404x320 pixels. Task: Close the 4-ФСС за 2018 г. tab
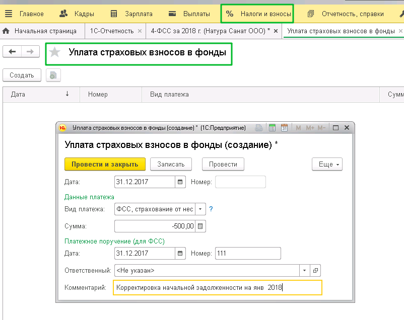click(x=276, y=31)
